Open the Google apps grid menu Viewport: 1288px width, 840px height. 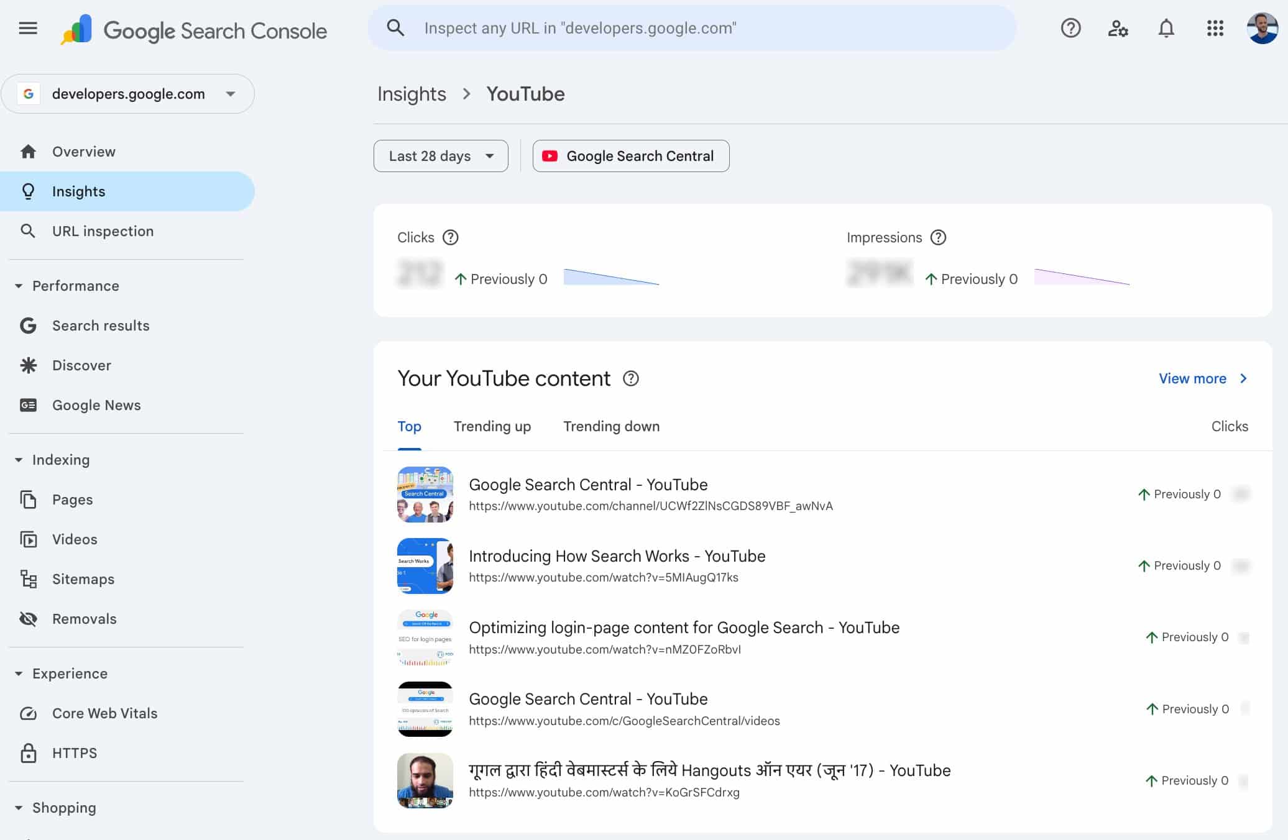(x=1215, y=28)
